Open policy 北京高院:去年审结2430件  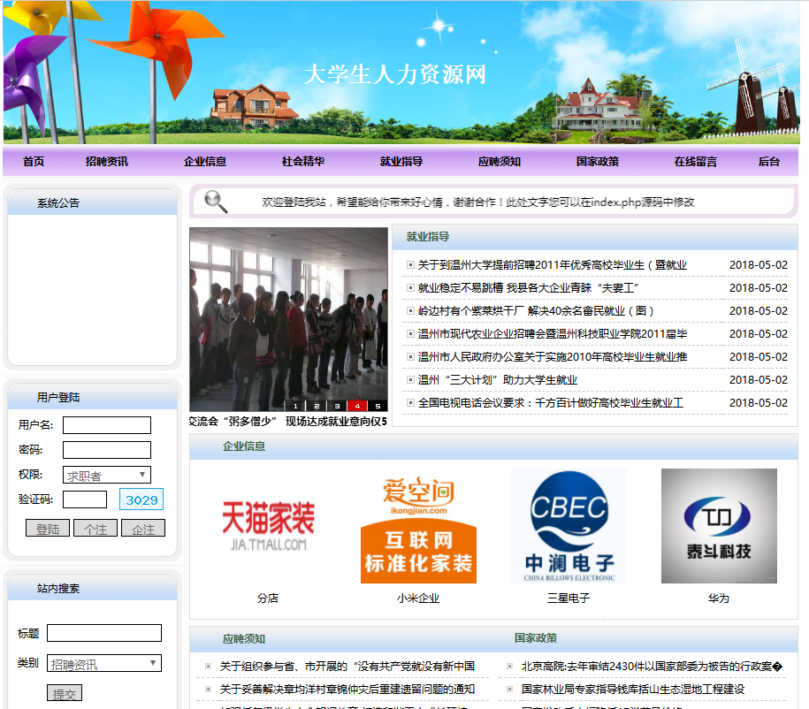[652, 667]
